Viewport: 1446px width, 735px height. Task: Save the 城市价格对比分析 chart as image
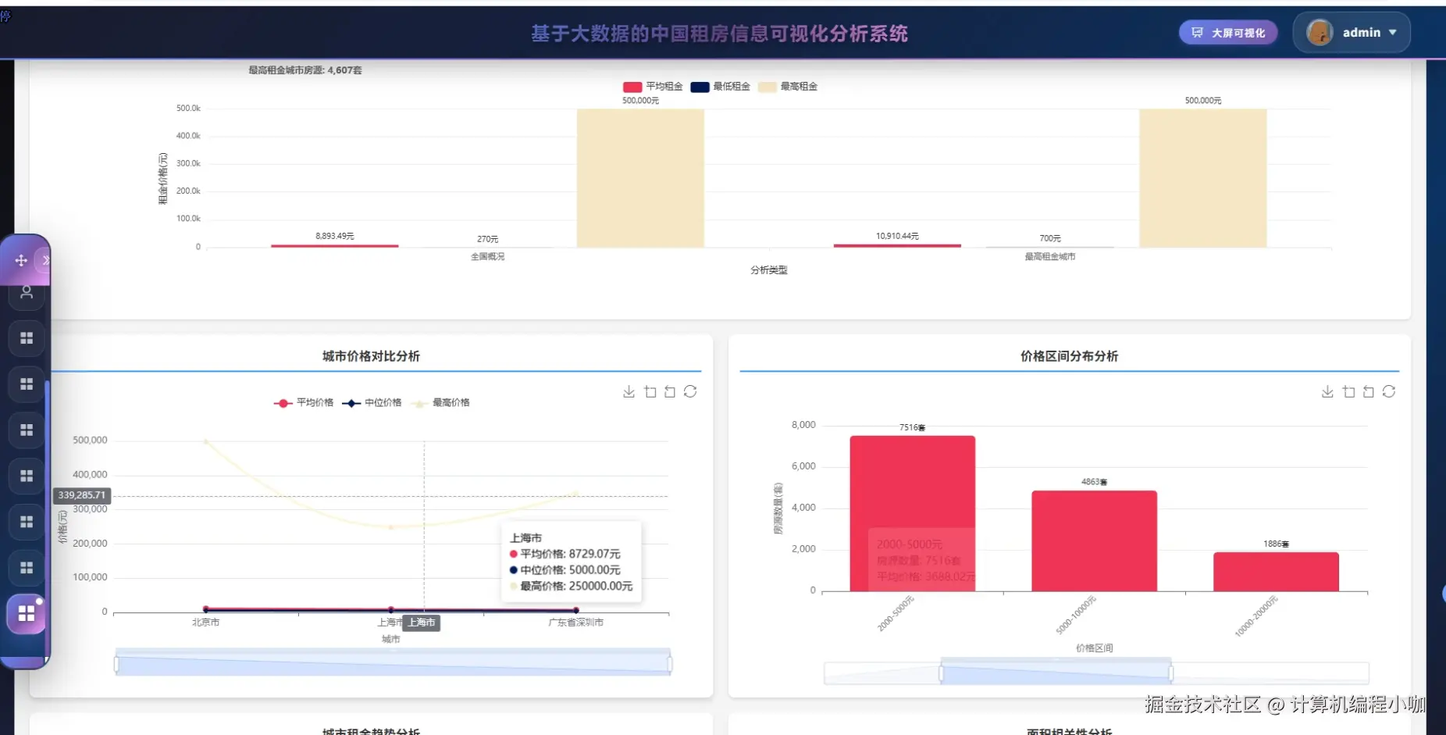(x=629, y=391)
